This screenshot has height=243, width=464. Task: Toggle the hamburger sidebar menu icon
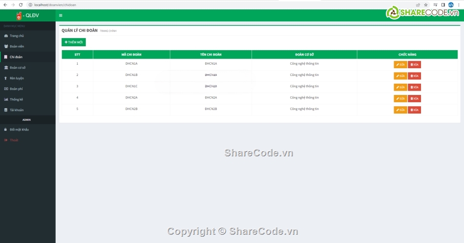point(61,15)
